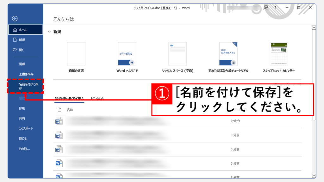Collapse the 新規 section chevron
Screen dimensions: 324x182
point(49,32)
